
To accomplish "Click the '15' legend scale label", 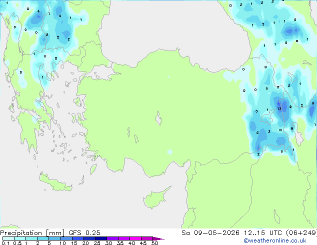I will (x=74, y=243).
